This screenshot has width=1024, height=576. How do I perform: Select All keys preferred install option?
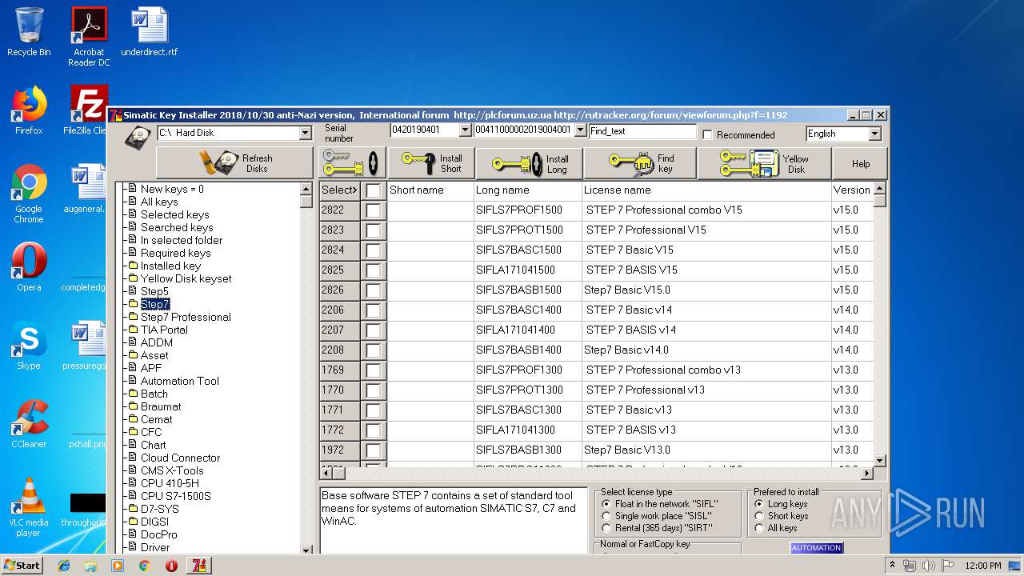(x=759, y=528)
